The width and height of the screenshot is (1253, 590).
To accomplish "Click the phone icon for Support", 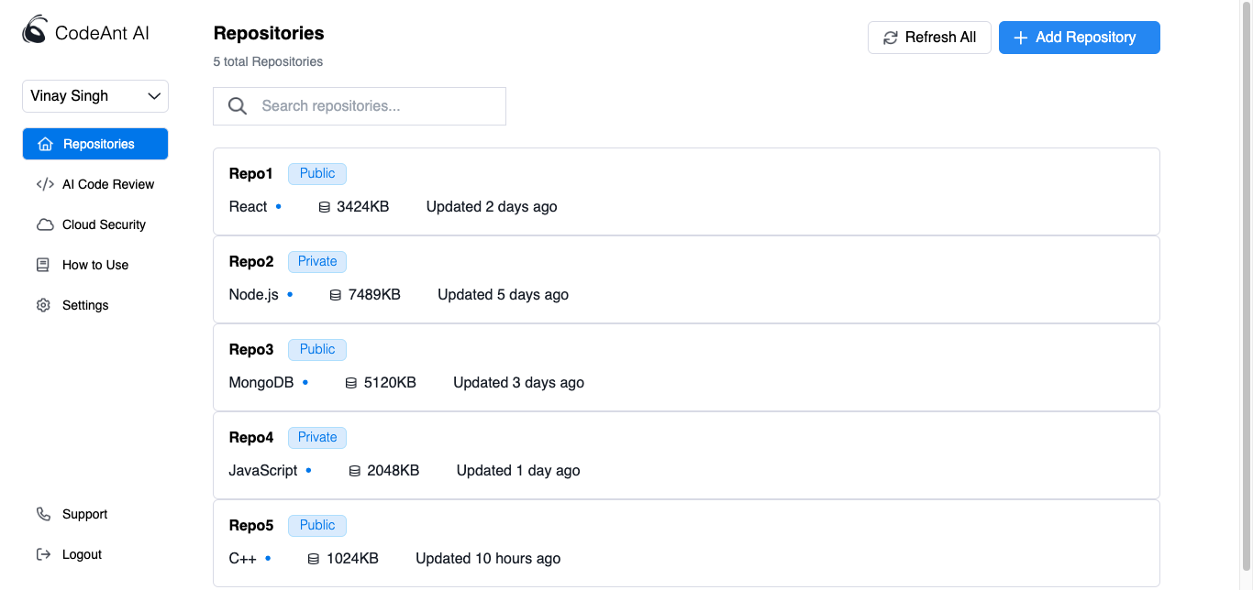I will point(43,514).
